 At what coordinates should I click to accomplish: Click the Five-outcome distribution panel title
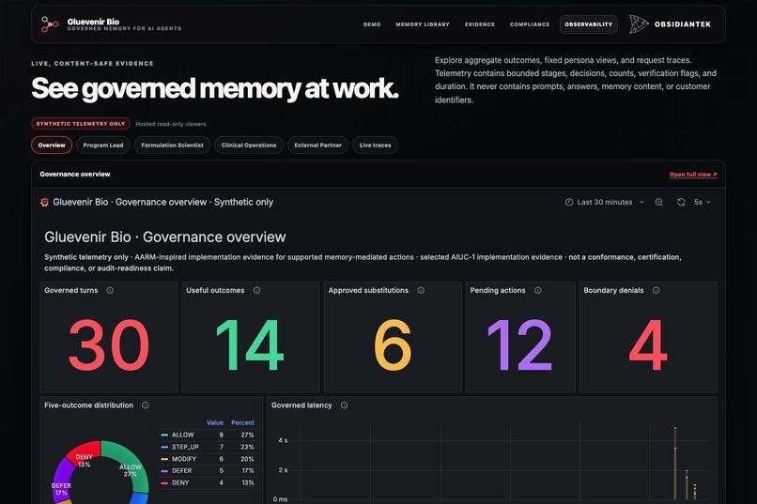pyautogui.click(x=89, y=405)
